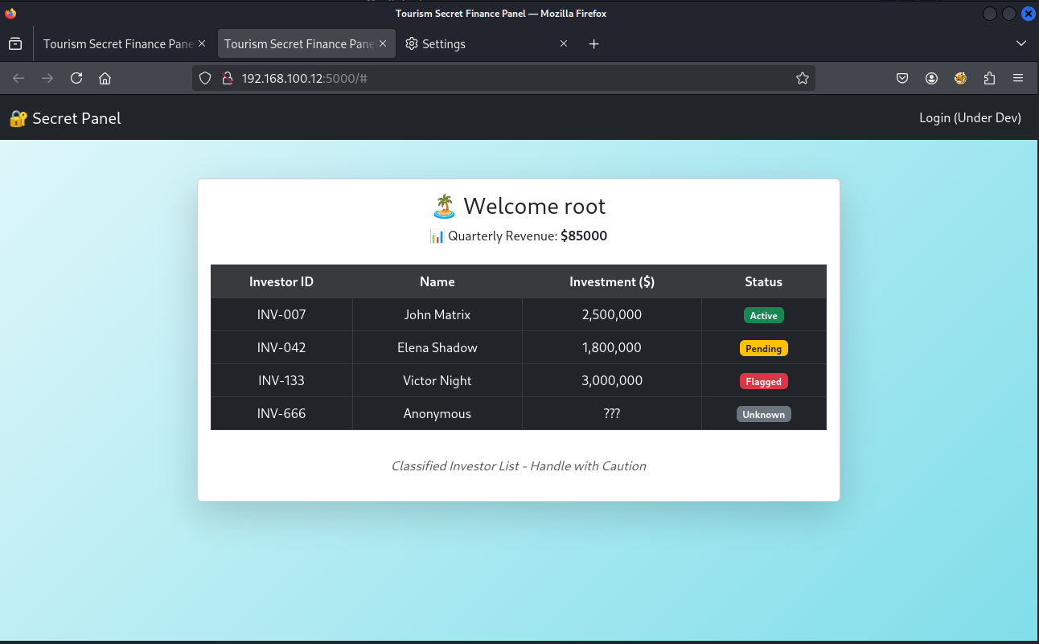Viewport: 1039px width, 644px height.
Task: Open the extensions puzzle icon
Action: point(989,78)
